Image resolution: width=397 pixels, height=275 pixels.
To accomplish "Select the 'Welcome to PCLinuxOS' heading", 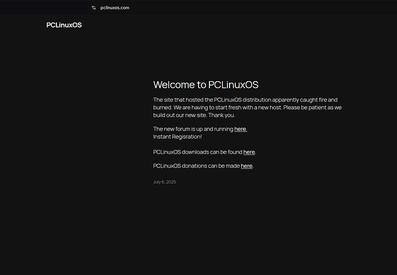I will [x=206, y=85].
